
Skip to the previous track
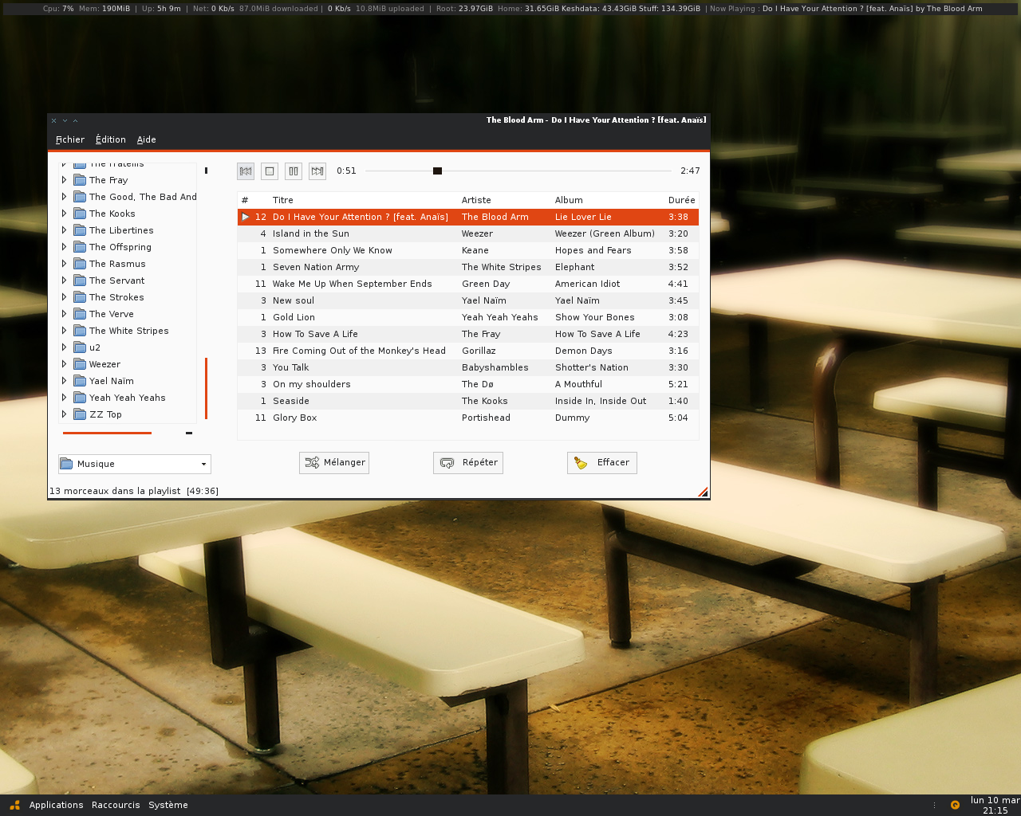246,171
